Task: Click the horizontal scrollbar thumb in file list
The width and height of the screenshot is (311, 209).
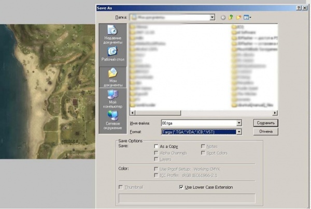Action: coord(158,113)
